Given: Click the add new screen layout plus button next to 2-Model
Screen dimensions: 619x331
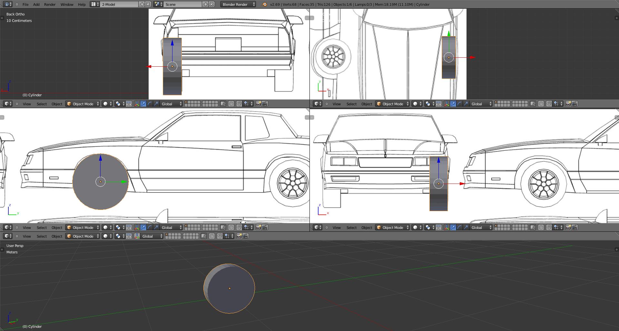Looking at the screenshot, I should (x=142, y=5).
